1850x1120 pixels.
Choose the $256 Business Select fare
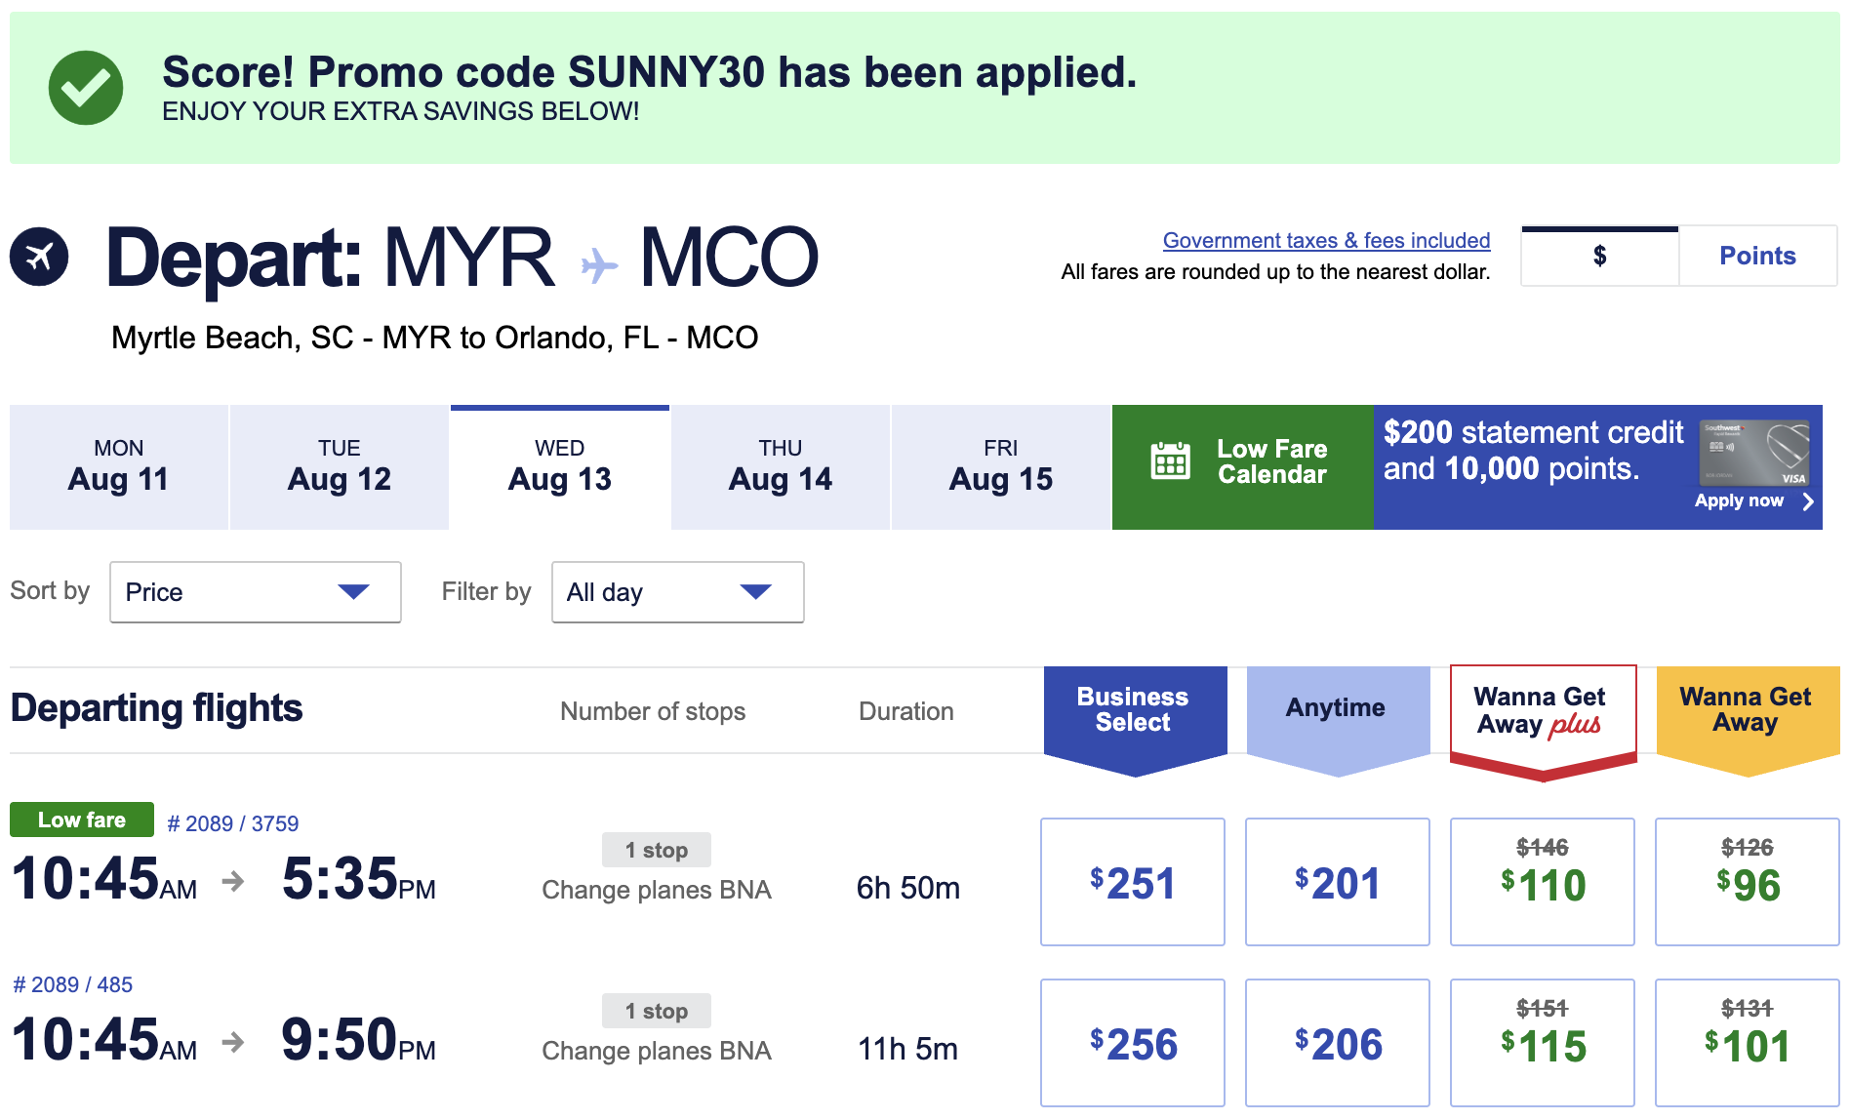1133,1043
